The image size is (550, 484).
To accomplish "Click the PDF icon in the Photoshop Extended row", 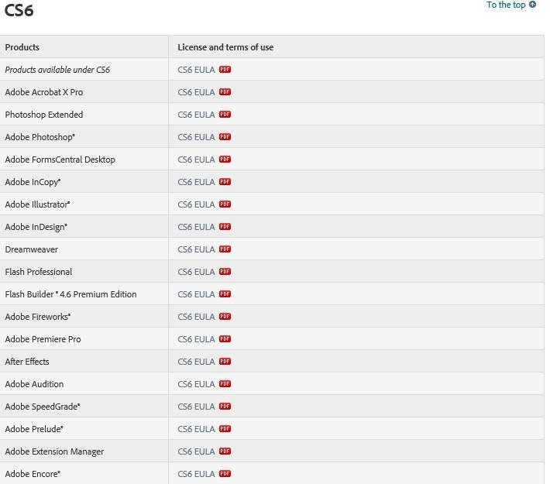I will 225,115.
